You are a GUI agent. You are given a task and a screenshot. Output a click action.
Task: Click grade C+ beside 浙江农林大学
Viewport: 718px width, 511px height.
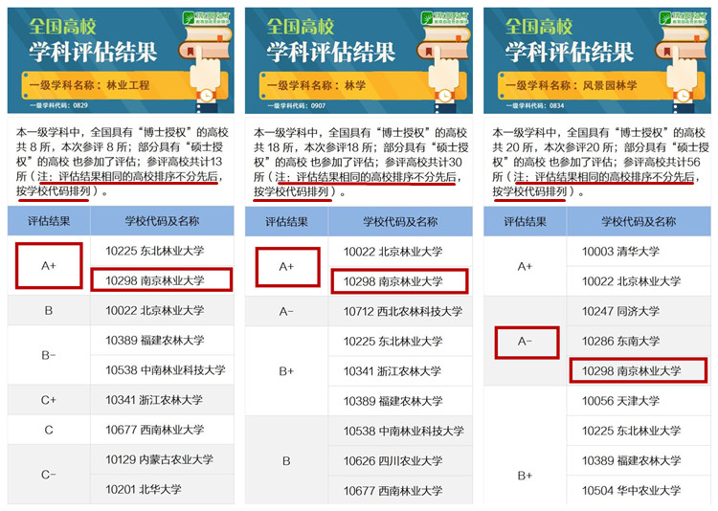49,400
